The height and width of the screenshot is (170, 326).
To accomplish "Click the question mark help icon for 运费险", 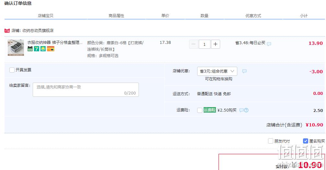I will tap(246, 110).
